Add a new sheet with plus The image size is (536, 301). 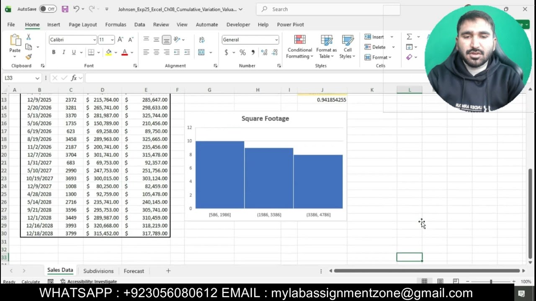(168, 271)
